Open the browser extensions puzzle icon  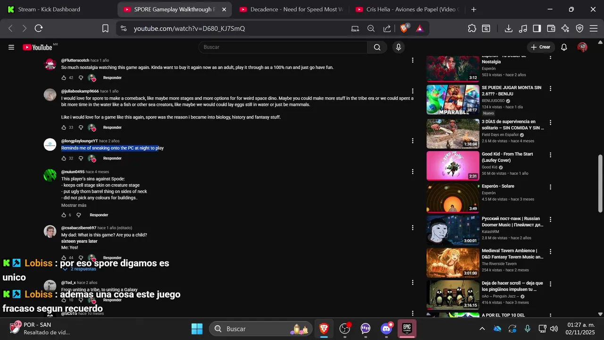472,28
